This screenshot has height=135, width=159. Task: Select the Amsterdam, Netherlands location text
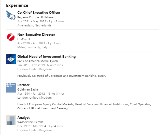(34, 25)
